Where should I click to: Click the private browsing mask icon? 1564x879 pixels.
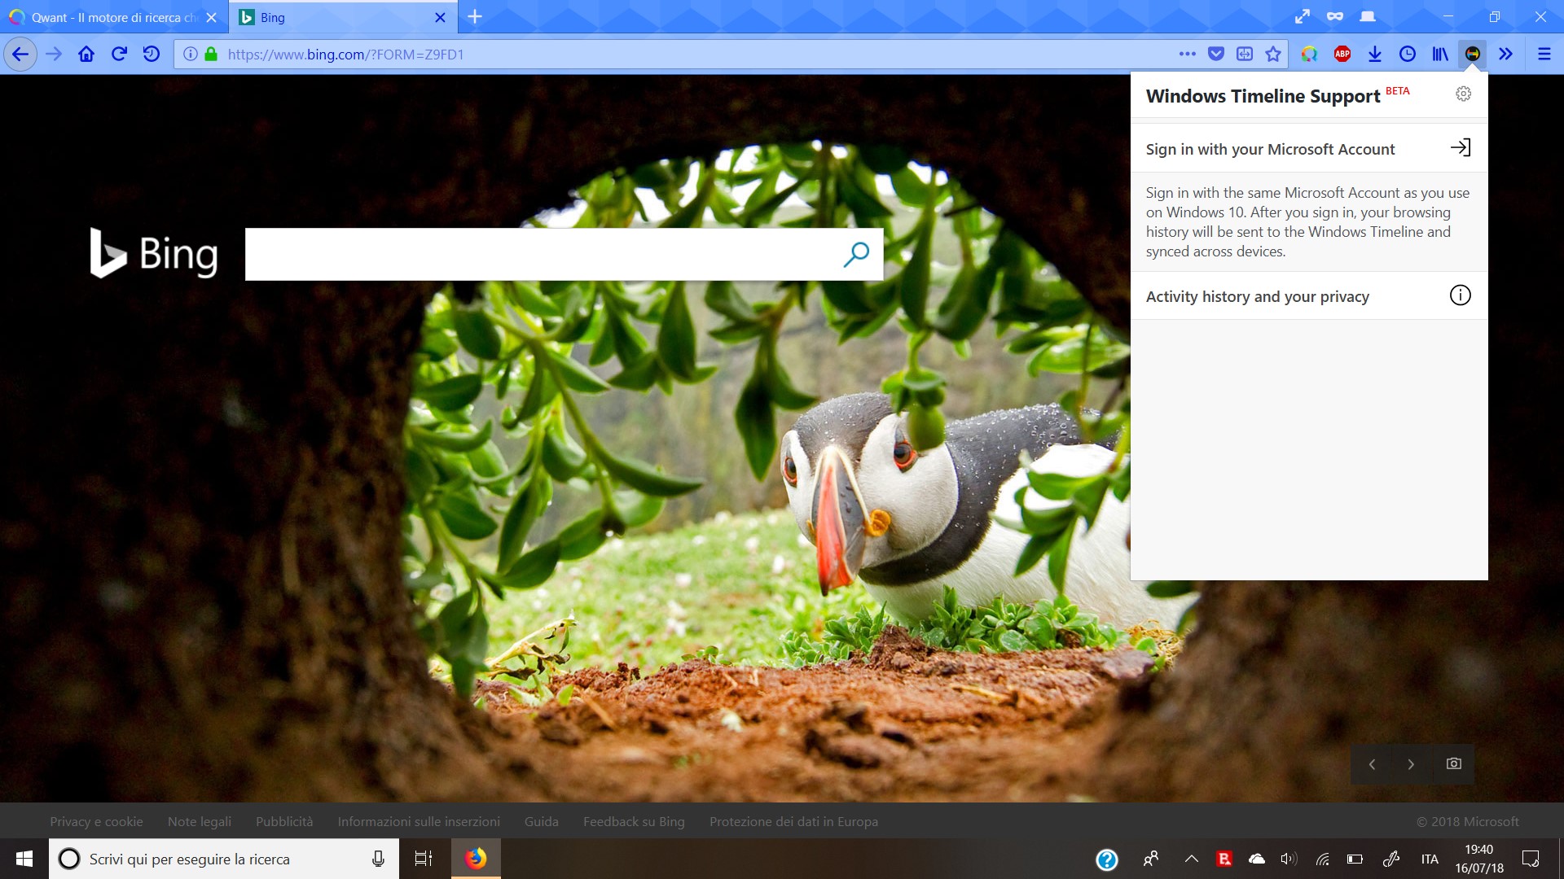click(1335, 16)
